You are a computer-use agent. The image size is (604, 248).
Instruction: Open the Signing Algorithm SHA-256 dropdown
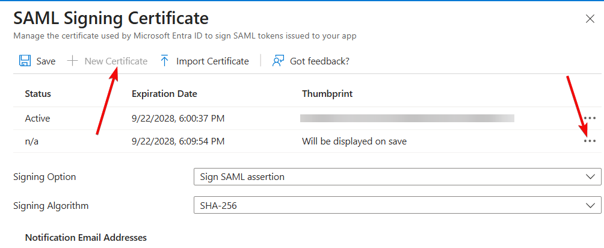(x=397, y=206)
